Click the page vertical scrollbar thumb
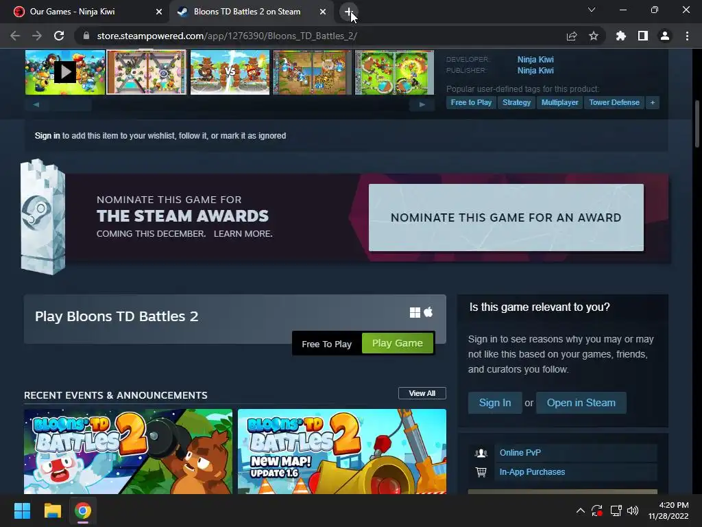Screen dimensions: 702x527 [697, 124]
